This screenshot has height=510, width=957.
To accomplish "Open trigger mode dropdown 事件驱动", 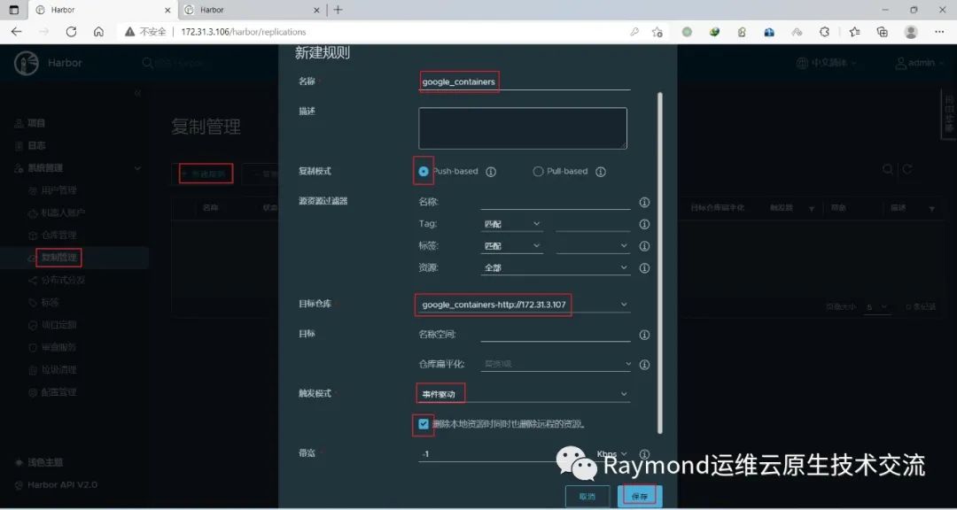I will pos(525,394).
